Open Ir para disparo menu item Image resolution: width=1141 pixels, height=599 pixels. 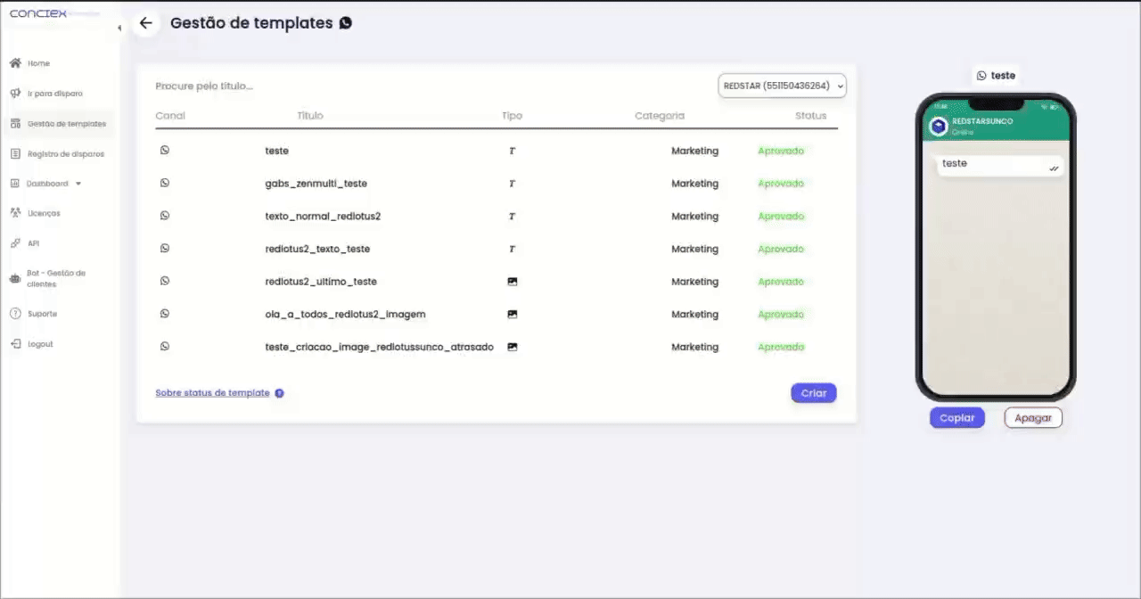pos(54,94)
